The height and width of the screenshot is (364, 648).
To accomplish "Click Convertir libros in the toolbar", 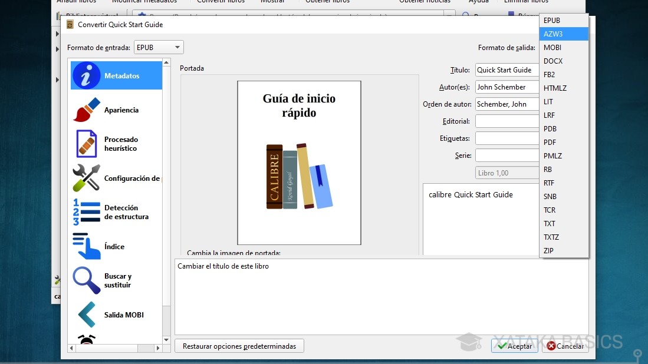I will point(221,2).
